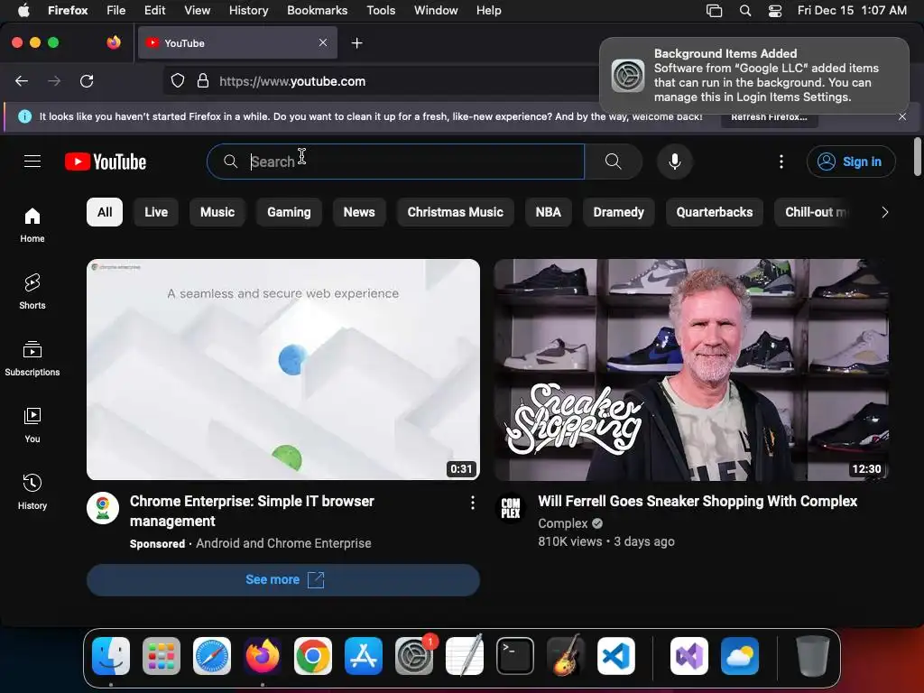
Task: Open the Tools menu
Action: click(x=381, y=11)
